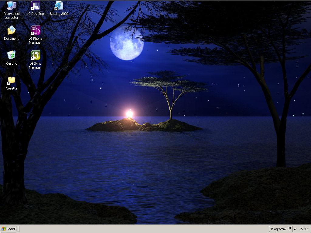The height and width of the screenshot is (233, 311).
Task: Click the Windows logo on the Start button
Action: coord(4,229)
